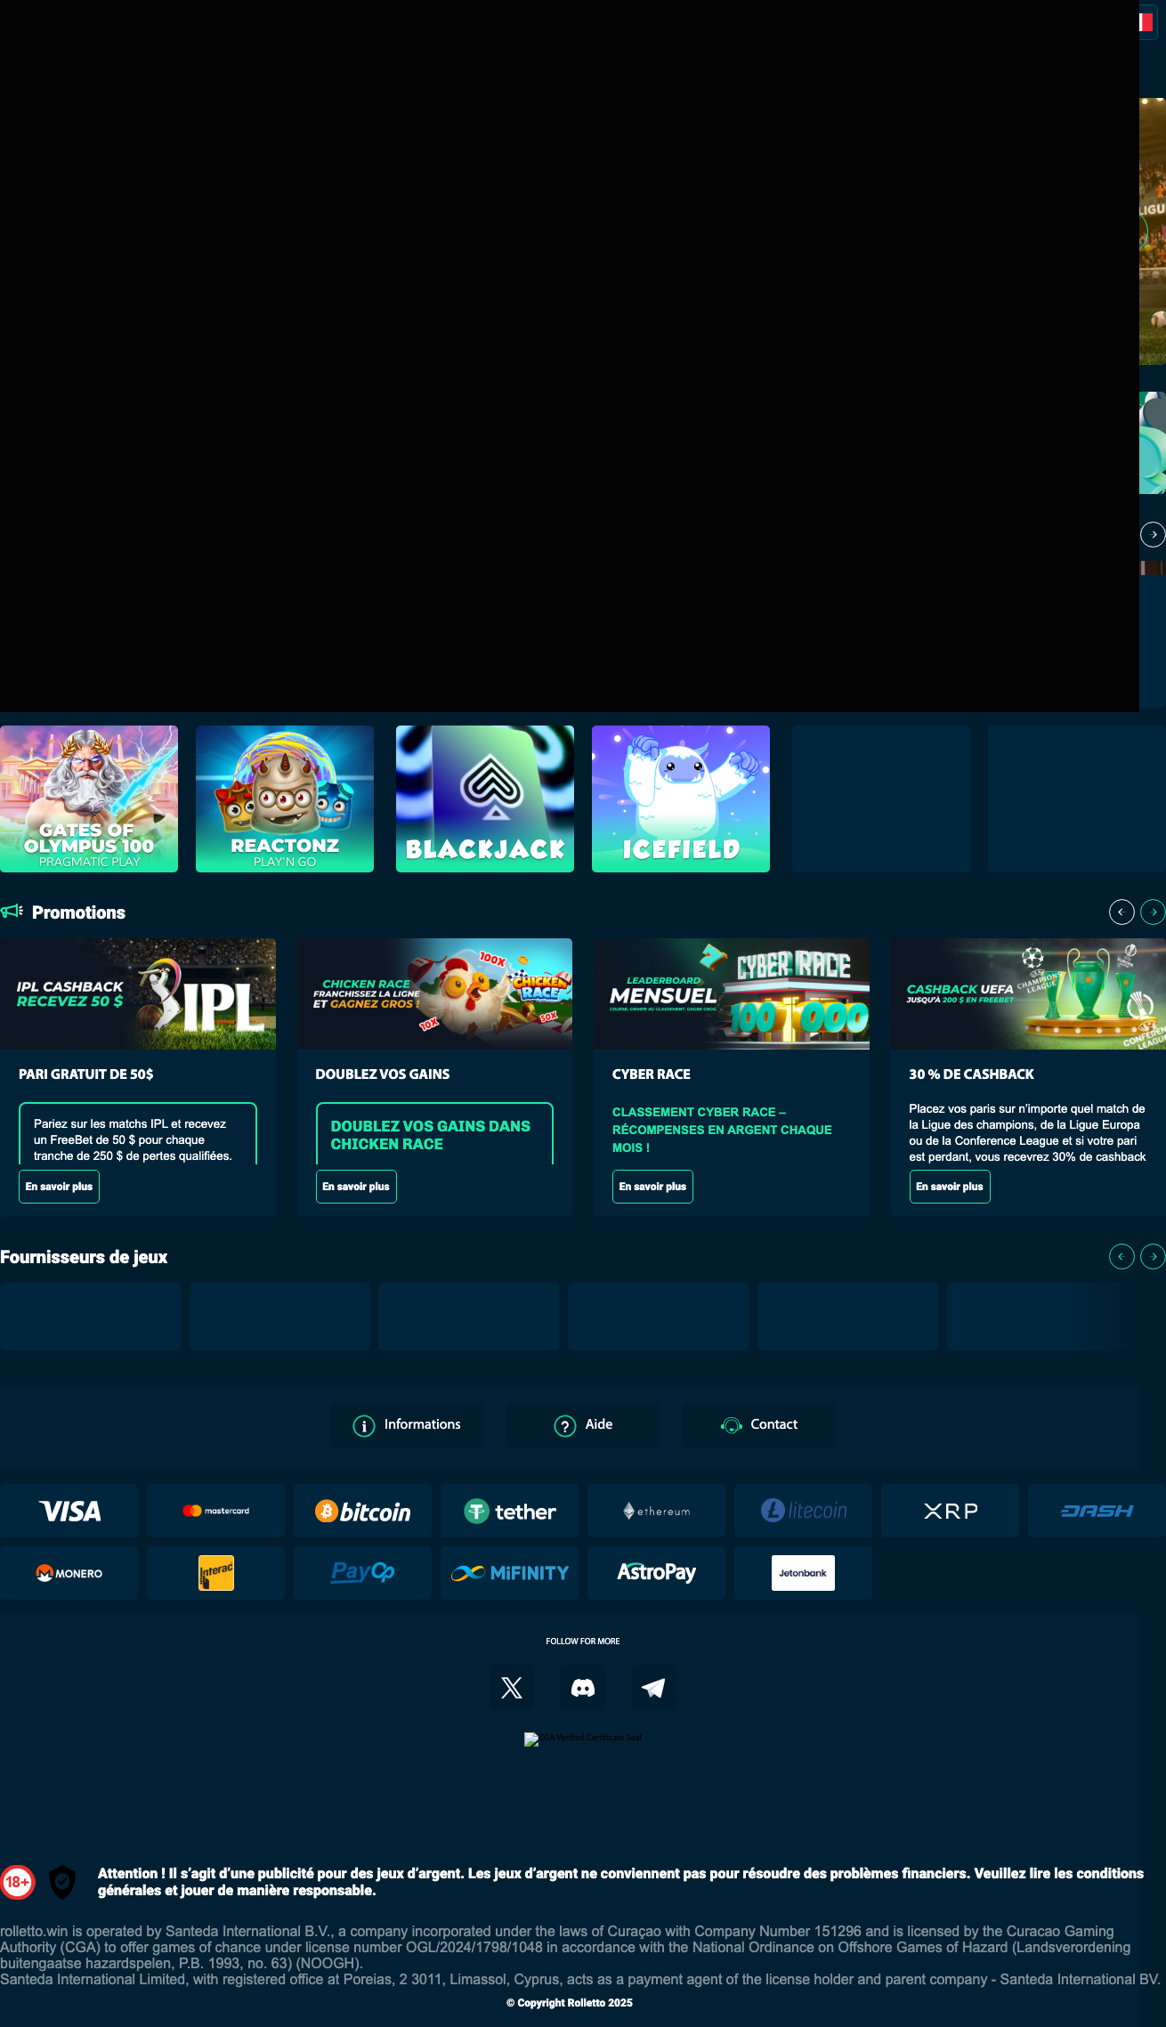Click the Doublez vos gains dans Chicken Race text
Viewport: 1166px width, 2027px height.
[431, 1135]
